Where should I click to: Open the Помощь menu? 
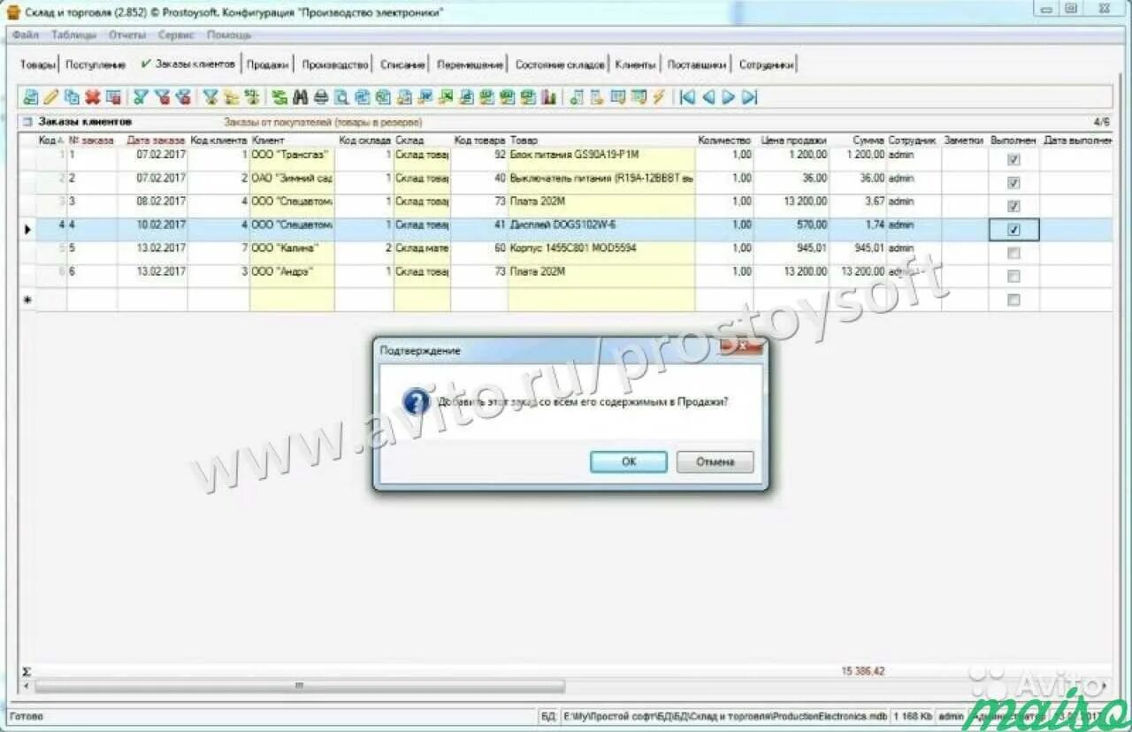[x=229, y=35]
